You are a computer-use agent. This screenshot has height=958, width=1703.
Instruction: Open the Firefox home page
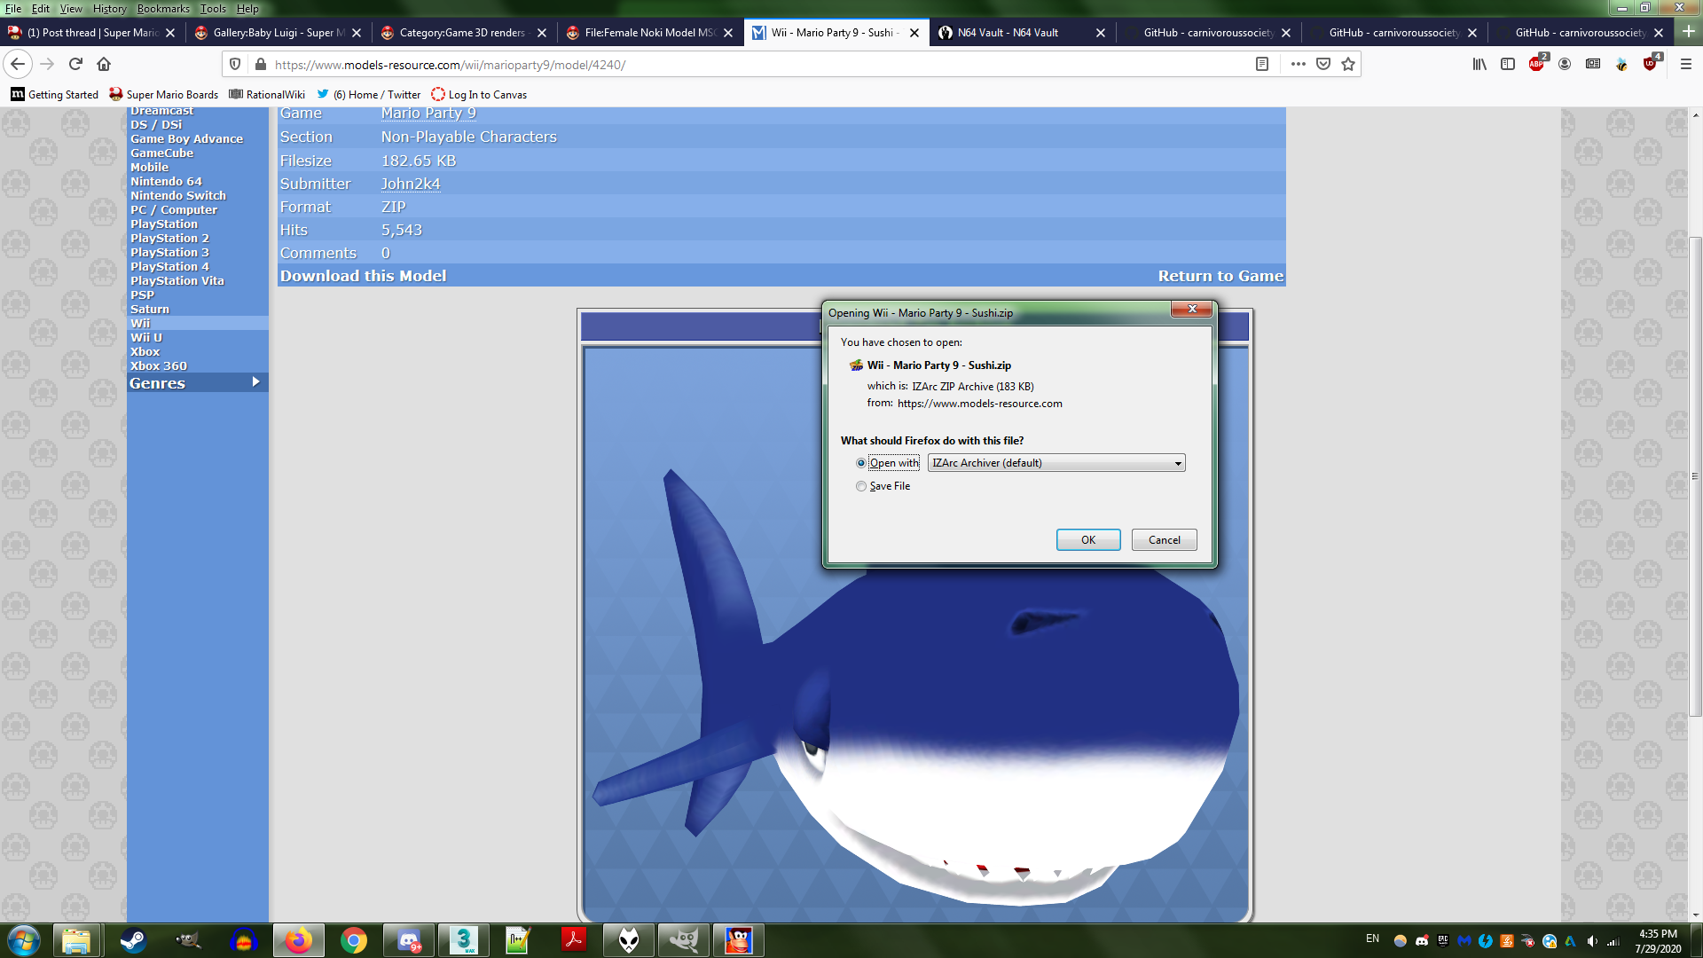coord(104,64)
